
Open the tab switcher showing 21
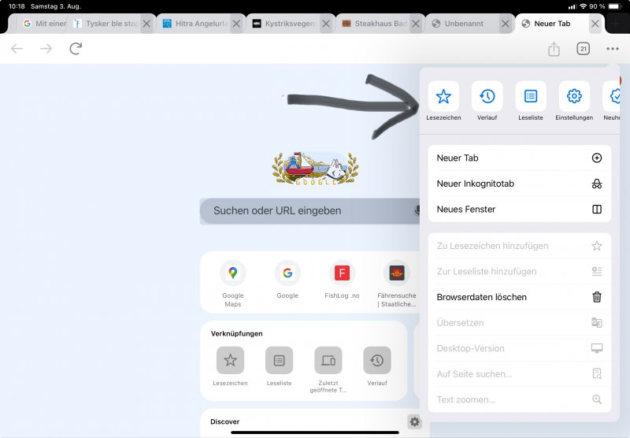(584, 49)
